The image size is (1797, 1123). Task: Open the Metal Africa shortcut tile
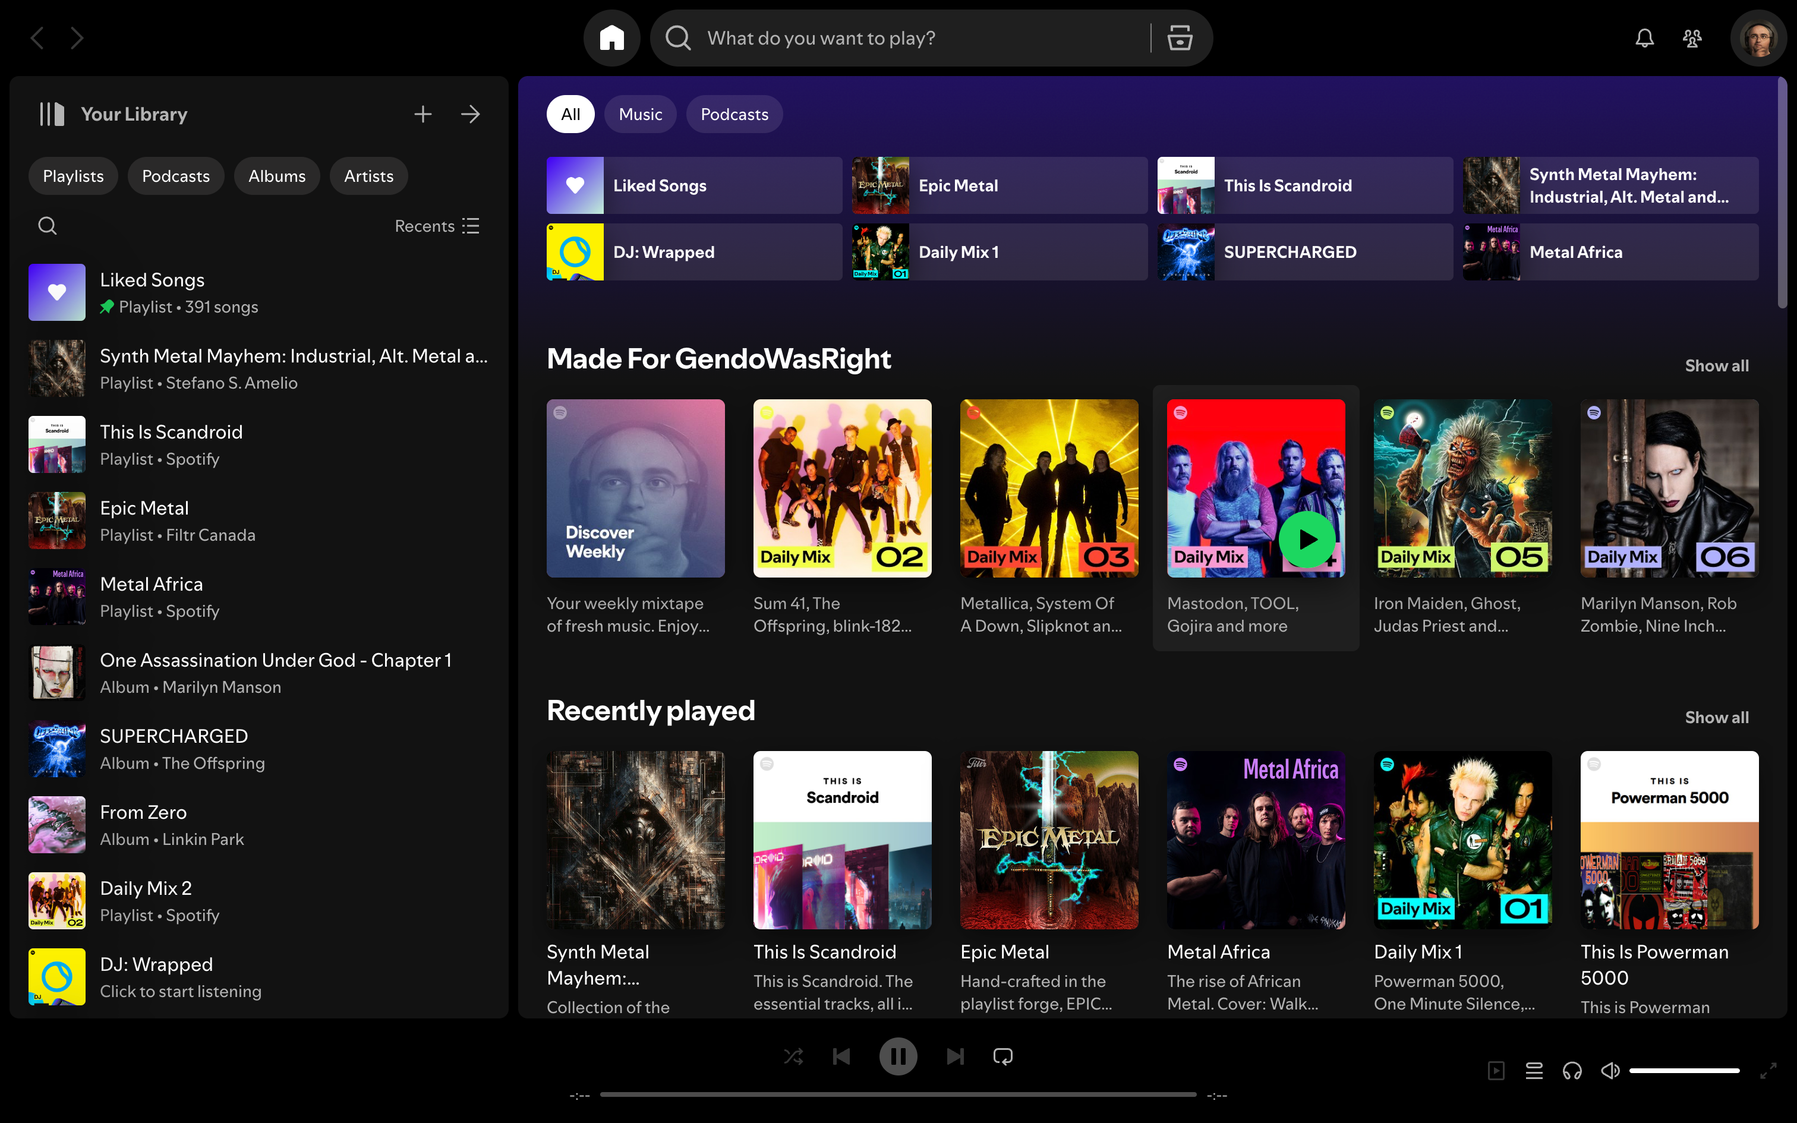1610,252
